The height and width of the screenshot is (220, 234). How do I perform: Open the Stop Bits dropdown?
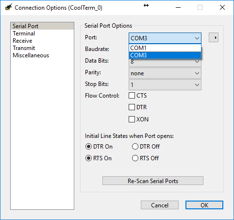point(165,85)
